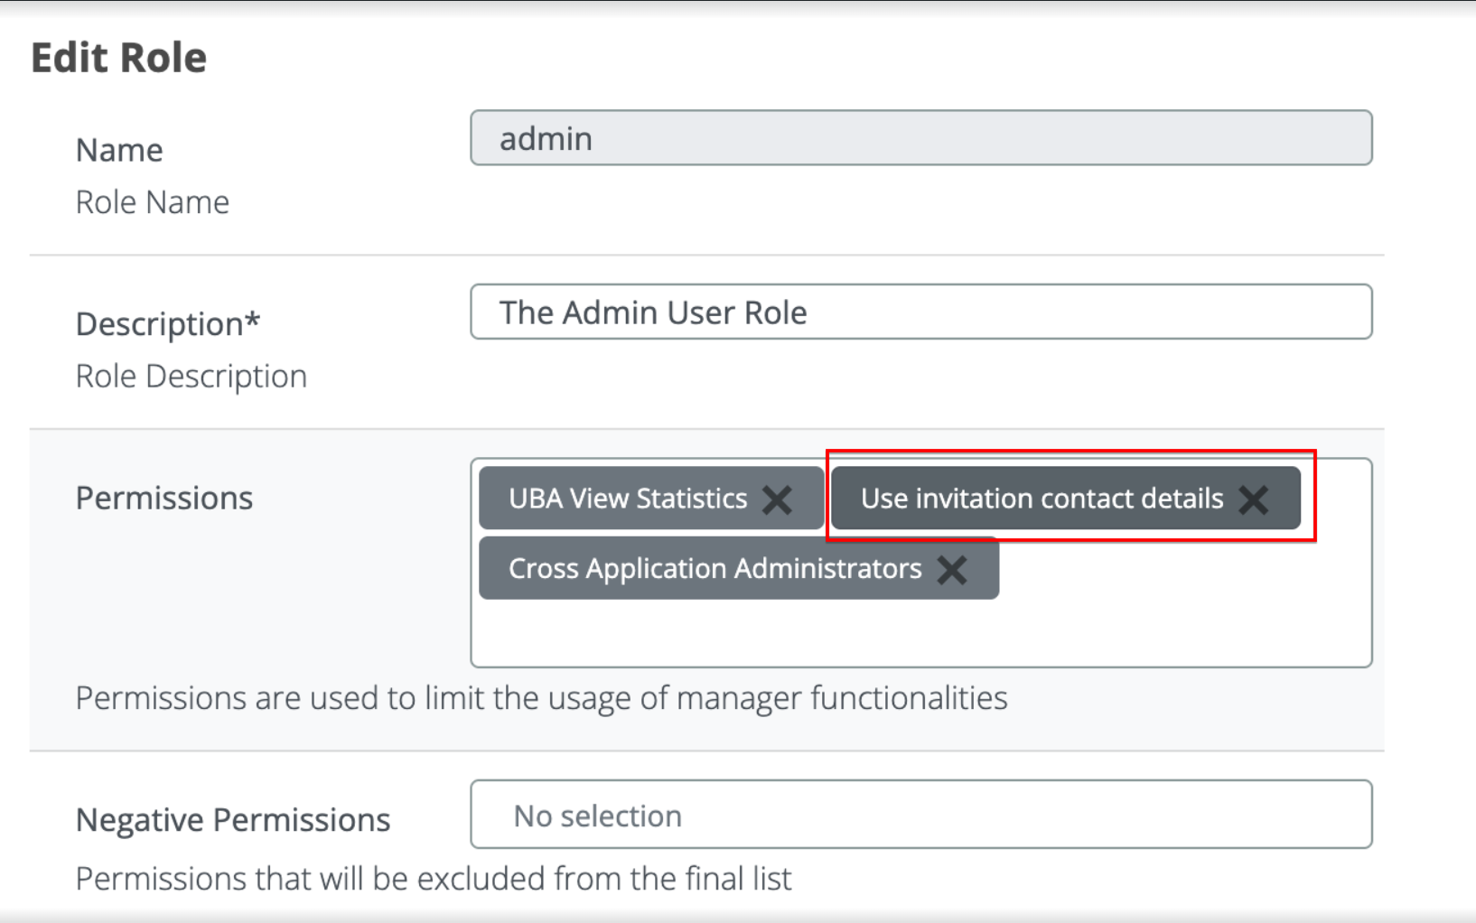Screen dimensions: 1476x923
Task: Click the required asterisk beside Description
Action: click(252, 321)
